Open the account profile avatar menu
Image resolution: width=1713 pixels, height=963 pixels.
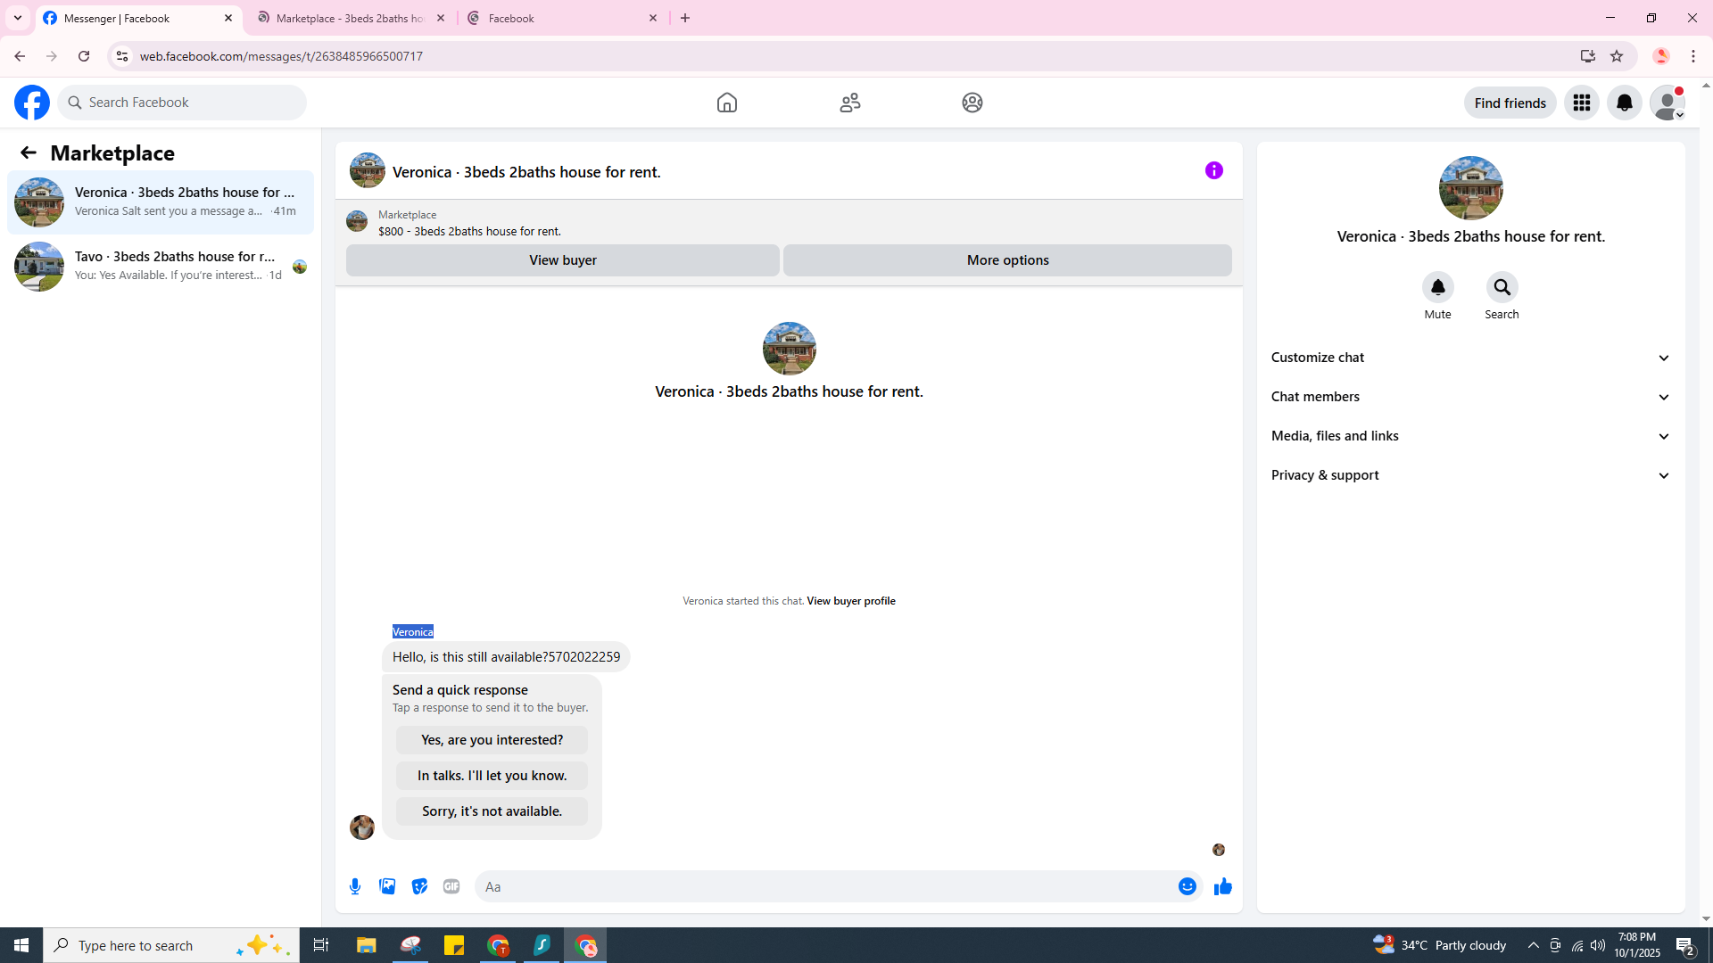point(1667,103)
